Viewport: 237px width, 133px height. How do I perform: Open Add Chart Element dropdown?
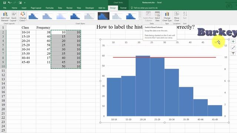5,17
